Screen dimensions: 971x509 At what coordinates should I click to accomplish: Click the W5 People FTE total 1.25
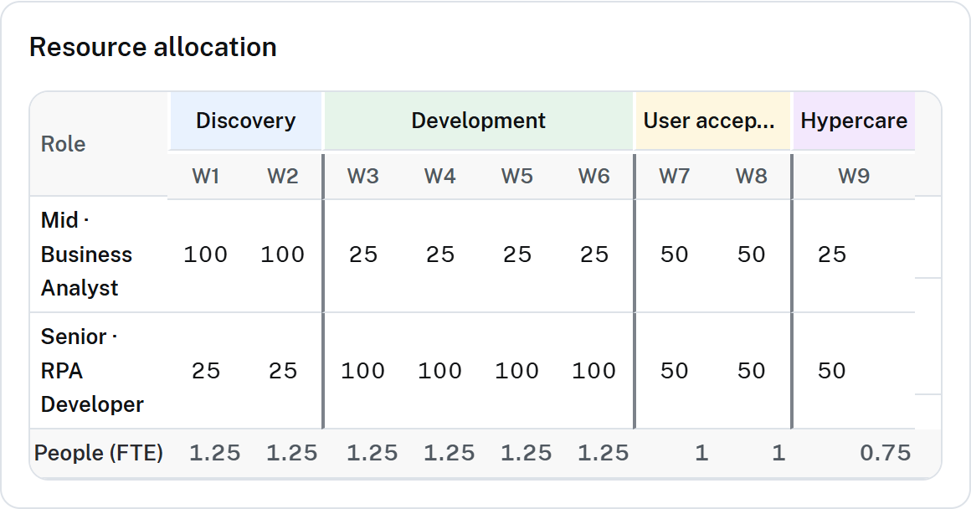[527, 453]
